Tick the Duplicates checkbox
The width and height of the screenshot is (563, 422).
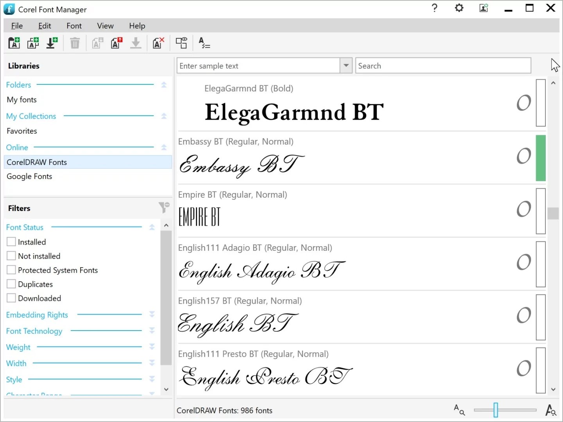coord(11,284)
